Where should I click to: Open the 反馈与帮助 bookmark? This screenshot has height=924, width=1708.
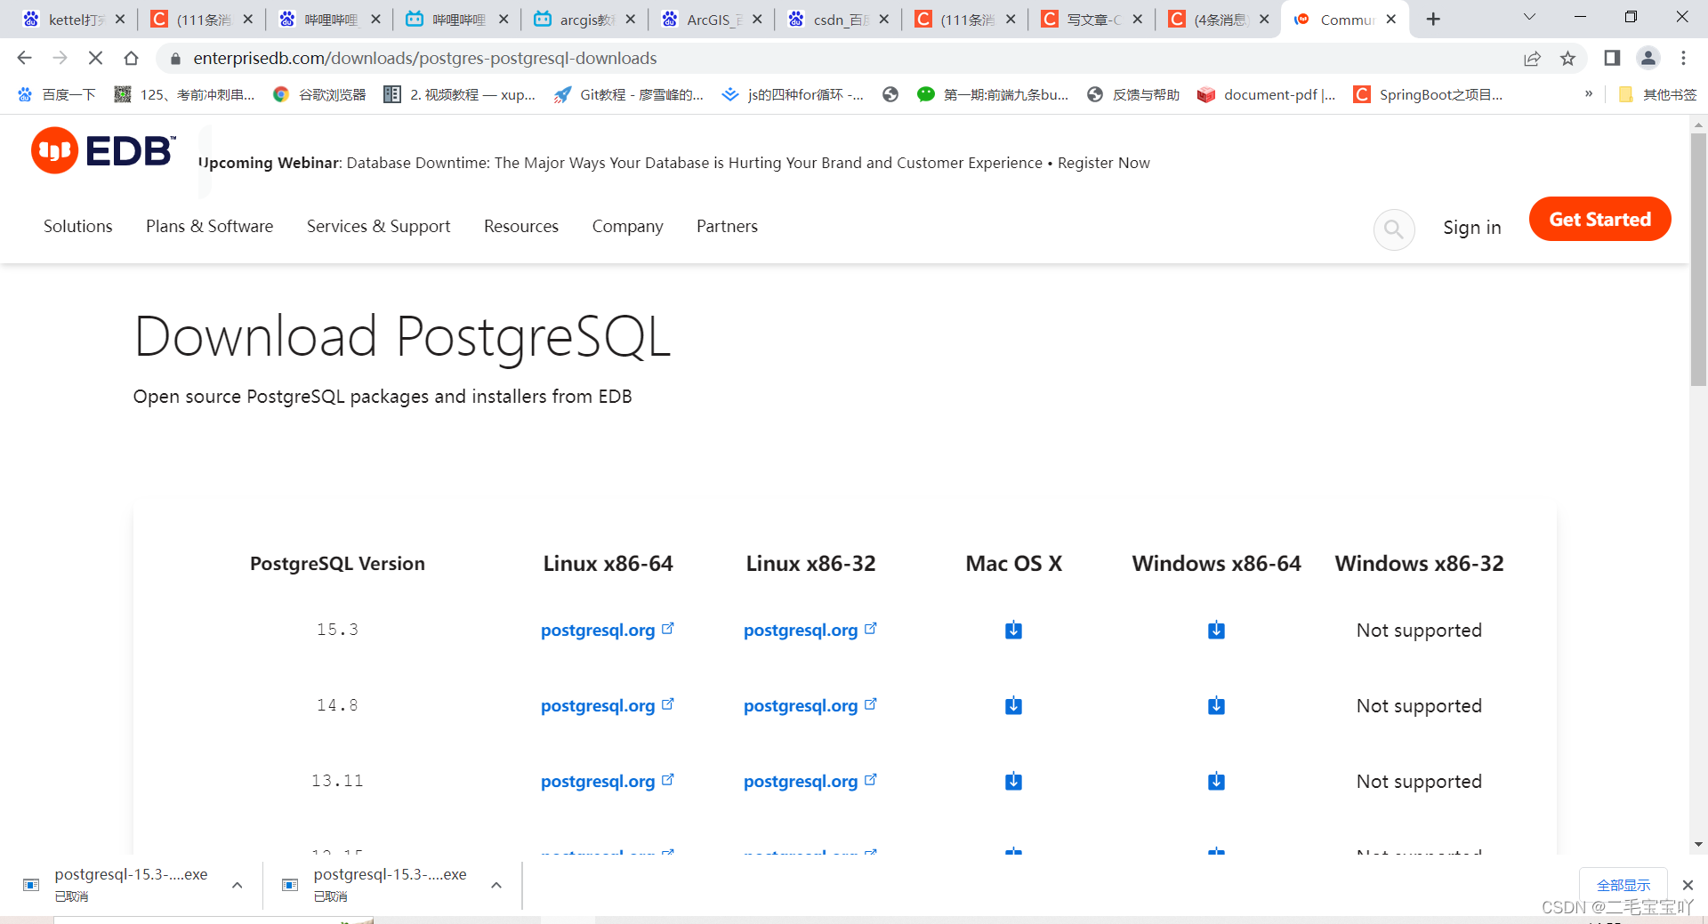[x=1133, y=94]
